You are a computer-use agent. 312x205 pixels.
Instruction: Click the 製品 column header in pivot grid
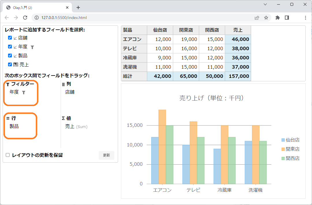[134, 30]
